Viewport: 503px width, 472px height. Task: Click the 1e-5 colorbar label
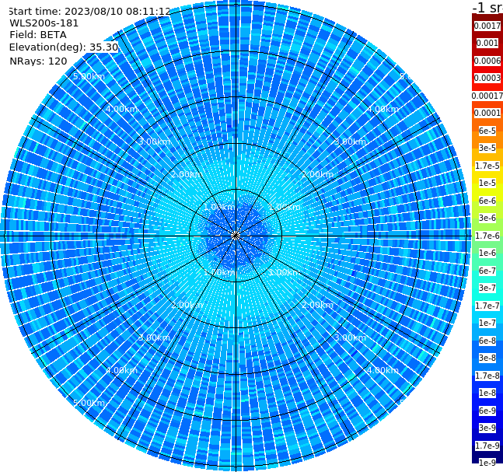[x=487, y=183]
